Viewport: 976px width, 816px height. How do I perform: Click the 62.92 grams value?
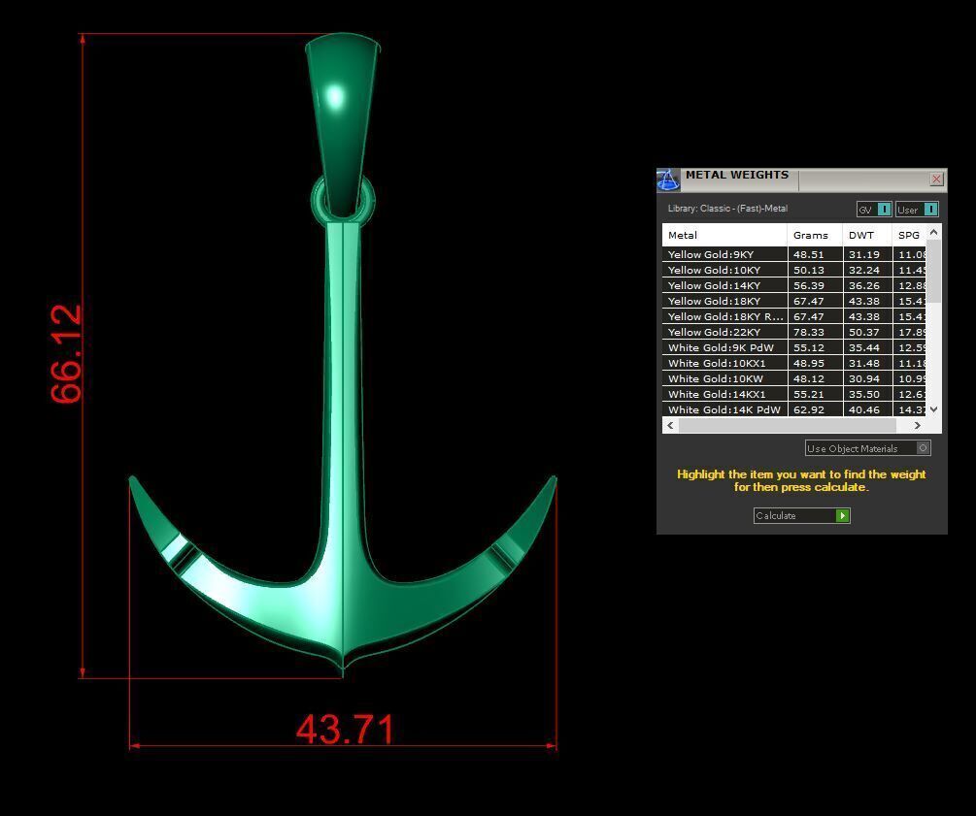click(x=809, y=409)
